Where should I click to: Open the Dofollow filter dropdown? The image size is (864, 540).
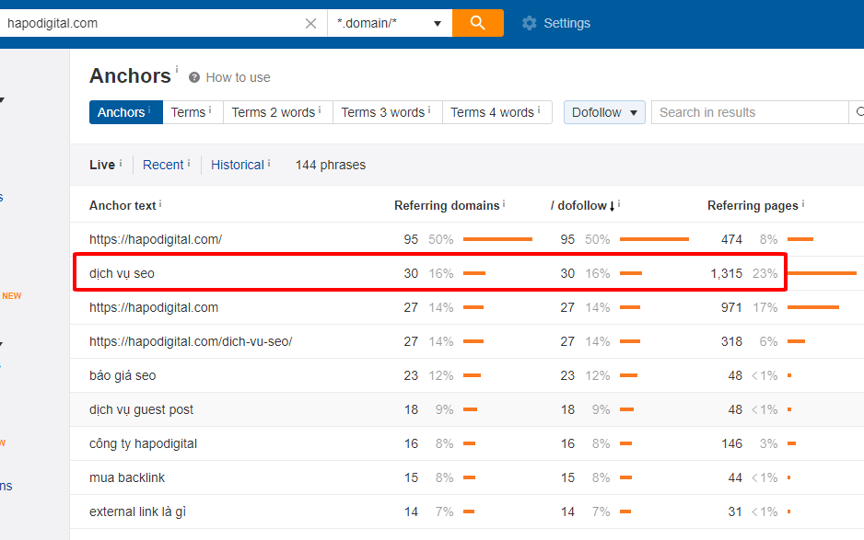604,112
